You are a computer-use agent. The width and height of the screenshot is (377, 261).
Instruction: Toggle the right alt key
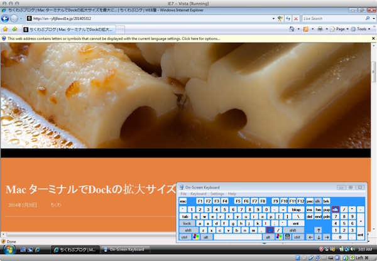click(x=268, y=237)
